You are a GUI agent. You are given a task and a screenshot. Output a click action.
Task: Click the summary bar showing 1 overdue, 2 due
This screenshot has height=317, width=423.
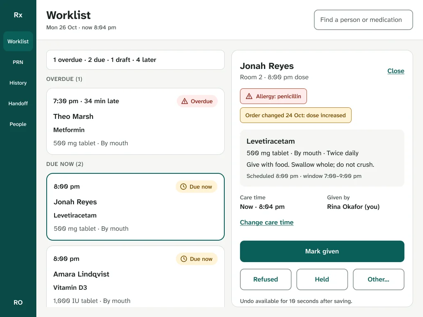pyautogui.click(x=135, y=60)
